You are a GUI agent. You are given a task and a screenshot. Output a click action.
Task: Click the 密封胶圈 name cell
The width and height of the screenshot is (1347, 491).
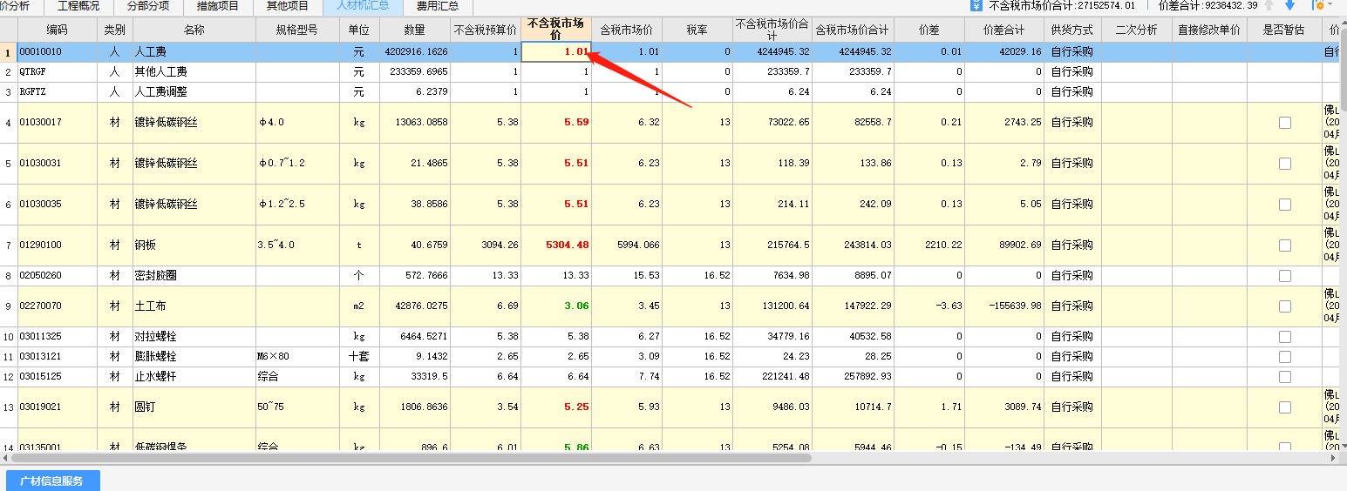coord(194,276)
